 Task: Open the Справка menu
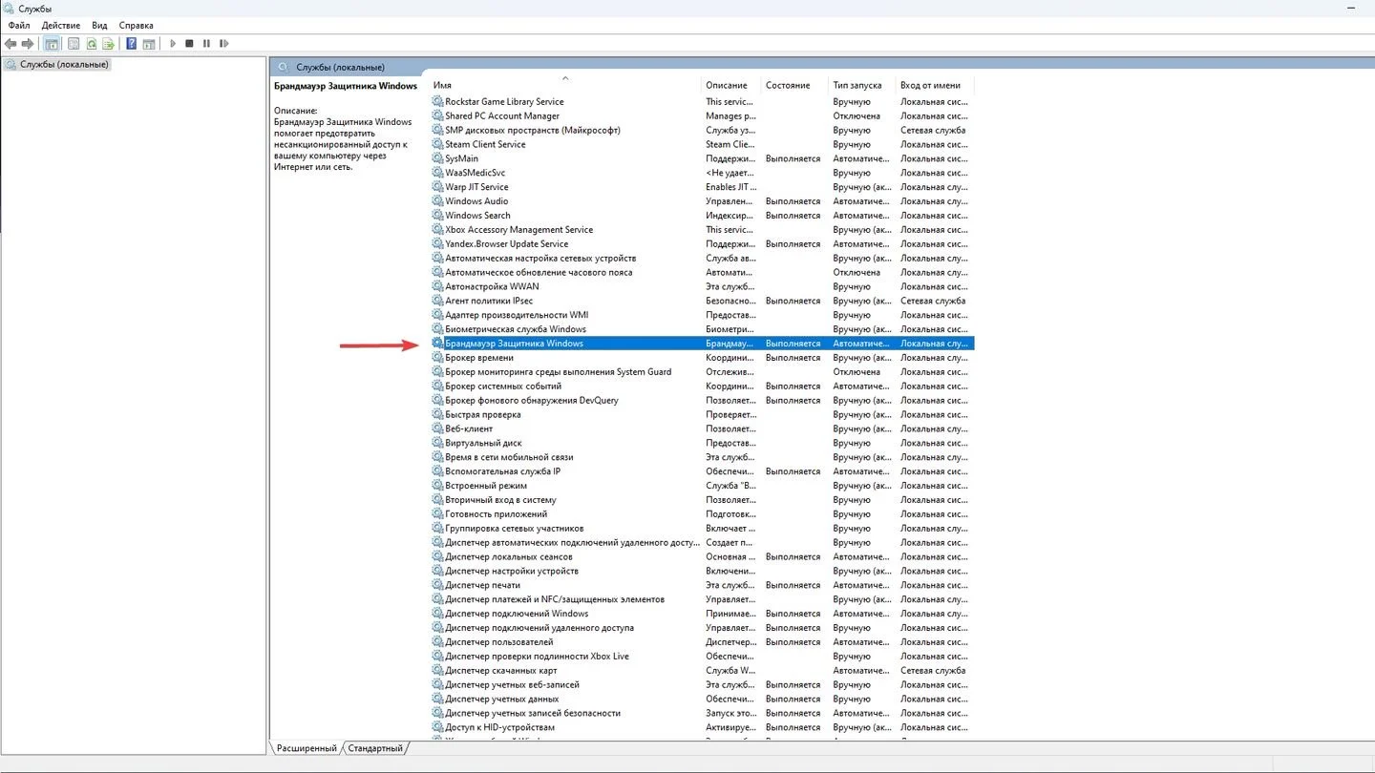136,26
